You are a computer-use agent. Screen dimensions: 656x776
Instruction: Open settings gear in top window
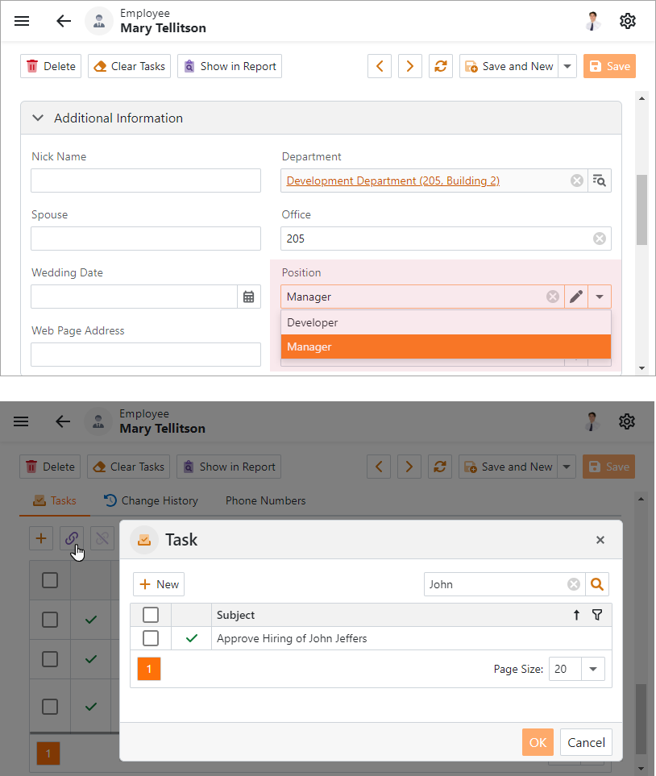(627, 21)
